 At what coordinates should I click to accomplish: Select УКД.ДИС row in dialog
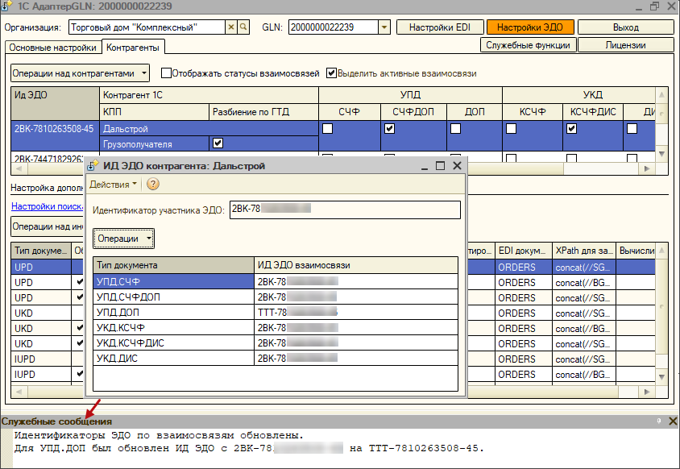(276, 358)
